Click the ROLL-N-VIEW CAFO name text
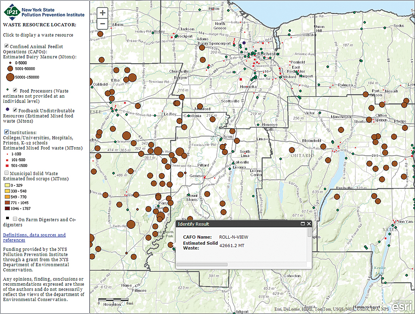Viewport: 415px width, 314px height. coord(234,237)
